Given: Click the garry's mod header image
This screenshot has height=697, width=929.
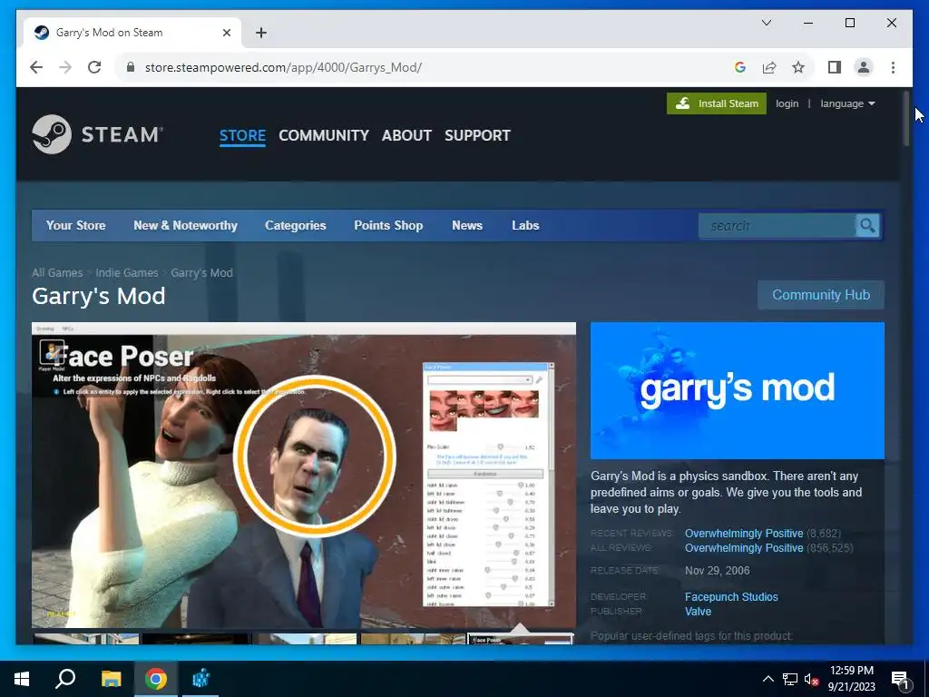Looking at the screenshot, I should click(737, 390).
